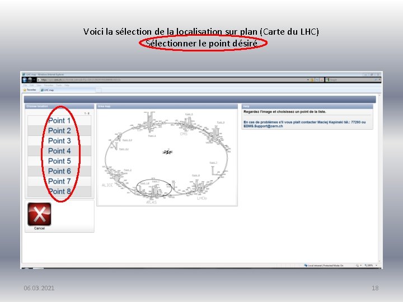Open a new blank browser tab
This screenshot has width=403, height=302.
pos(99,90)
